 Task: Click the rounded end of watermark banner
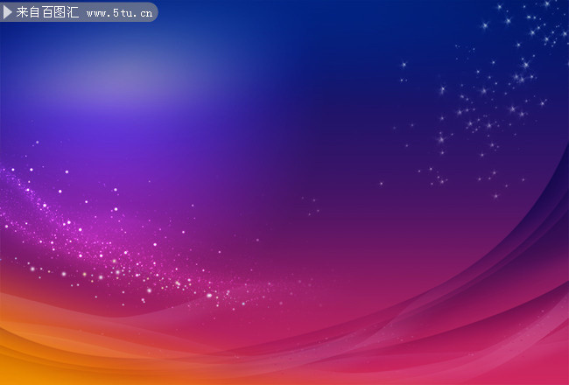(x=152, y=12)
